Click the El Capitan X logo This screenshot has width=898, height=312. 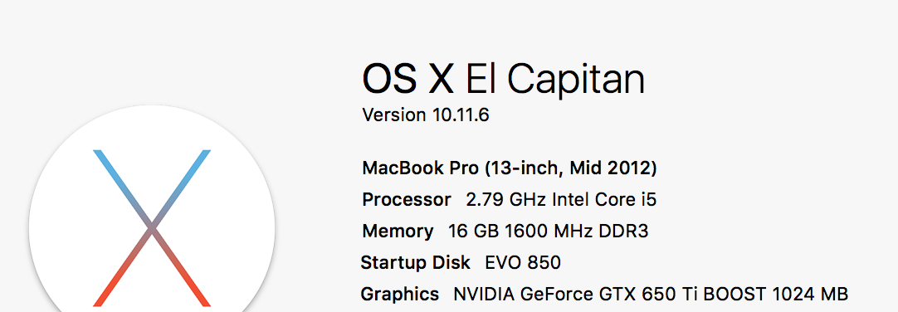coord(152,228)
